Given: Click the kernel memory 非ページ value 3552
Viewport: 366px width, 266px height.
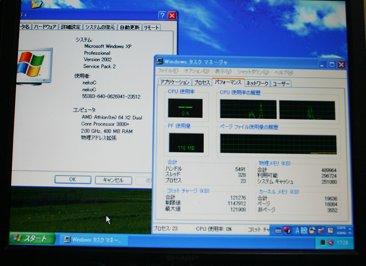Looking at the screenshot, I should (332, 210).
